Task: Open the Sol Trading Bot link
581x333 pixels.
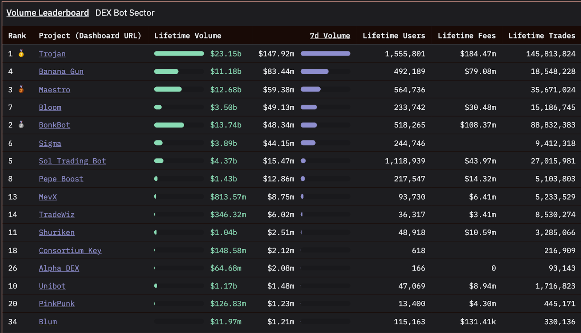Action: point(72,161)
